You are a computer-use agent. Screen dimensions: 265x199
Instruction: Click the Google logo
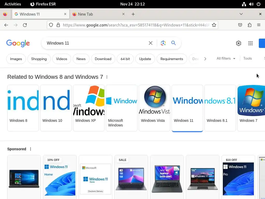pyautogui.click(x=18, y=43)
